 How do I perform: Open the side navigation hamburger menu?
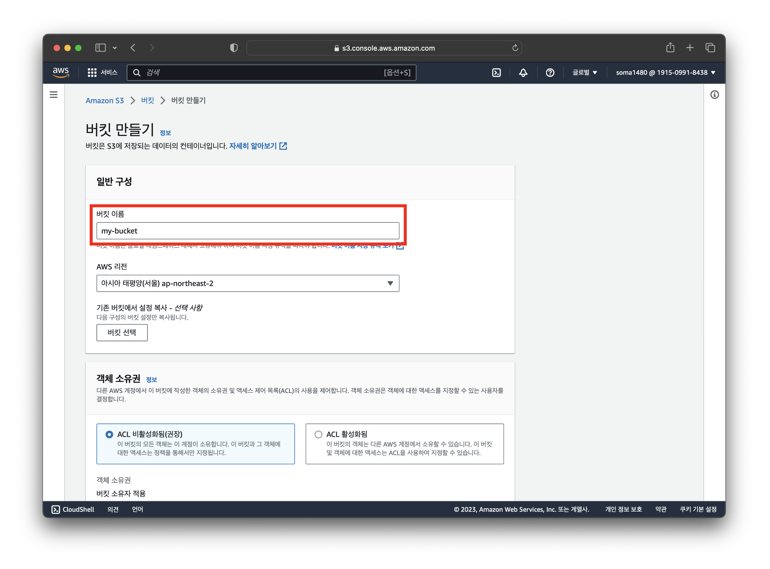(54, 95)
